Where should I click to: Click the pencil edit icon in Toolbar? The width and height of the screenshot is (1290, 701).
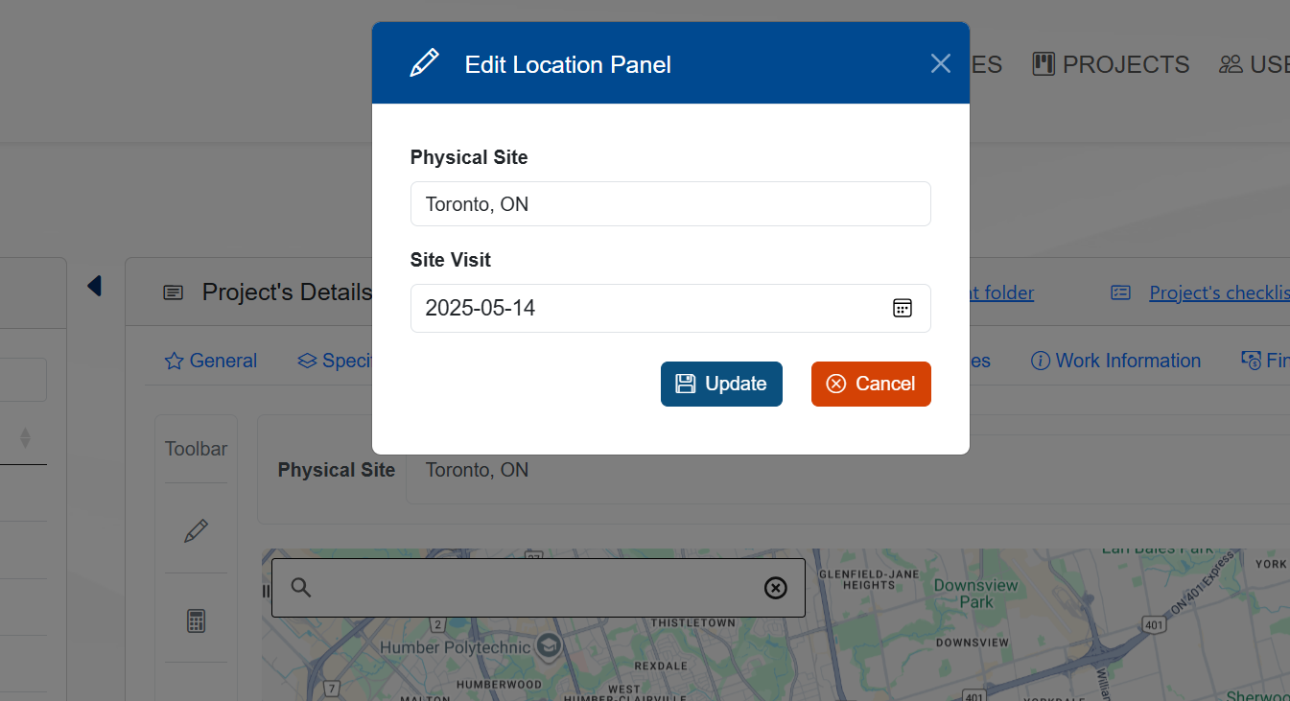tap(196, 530)
